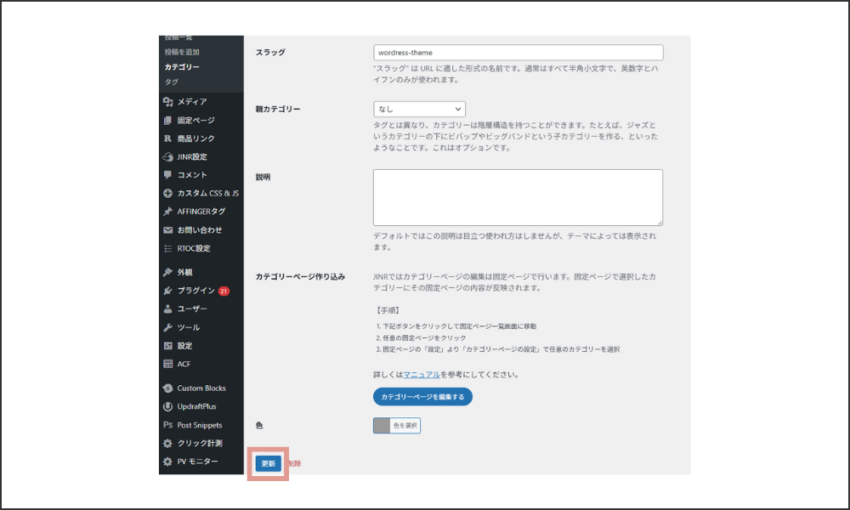Screen dimensions: 850x510
Task: Click the 設定 settings icon
Action: 167,346
